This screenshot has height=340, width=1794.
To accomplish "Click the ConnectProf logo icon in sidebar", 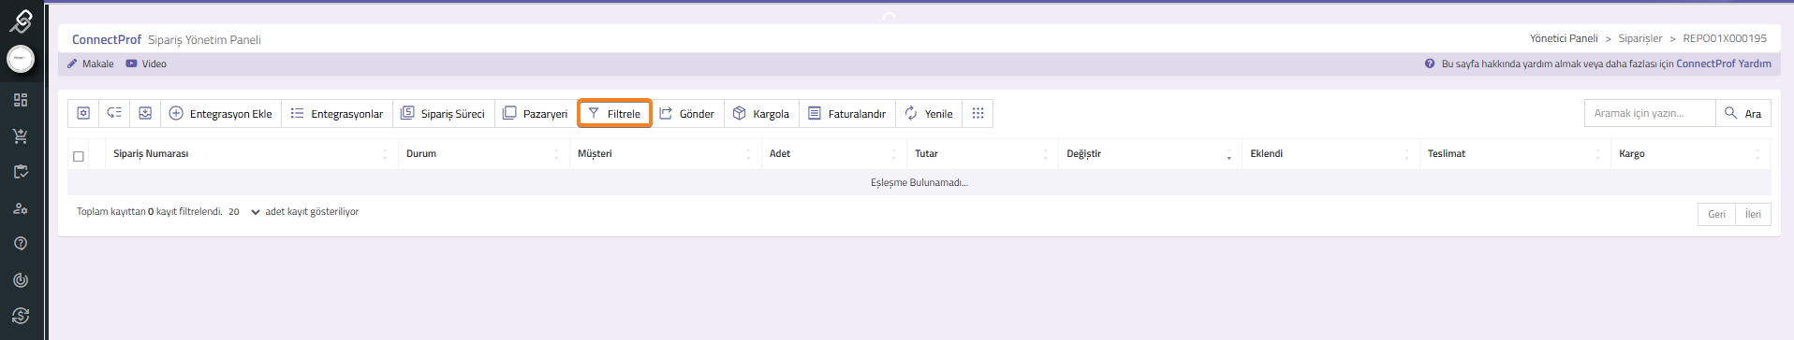I will coord(21,21).
